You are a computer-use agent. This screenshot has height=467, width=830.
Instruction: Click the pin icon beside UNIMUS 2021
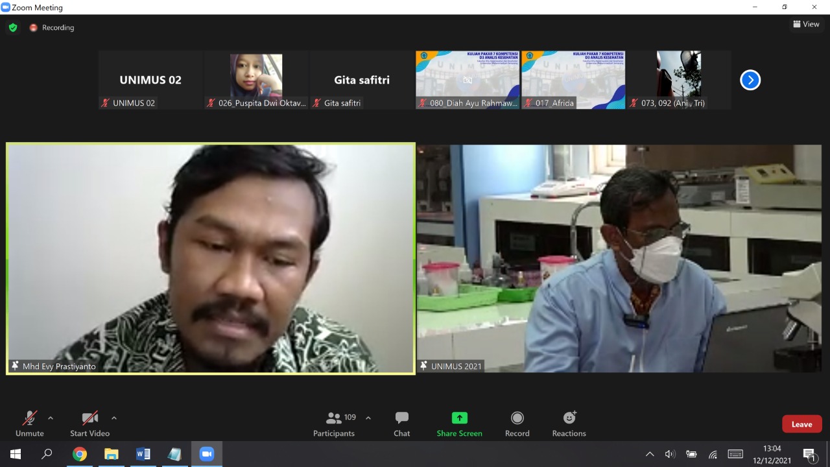pyautogui.click(x=424, y=366)
